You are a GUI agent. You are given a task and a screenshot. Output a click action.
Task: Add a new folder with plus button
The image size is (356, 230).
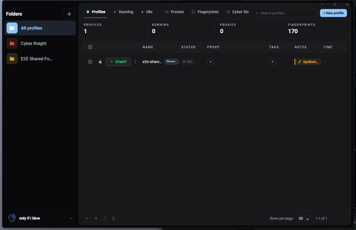69,14
